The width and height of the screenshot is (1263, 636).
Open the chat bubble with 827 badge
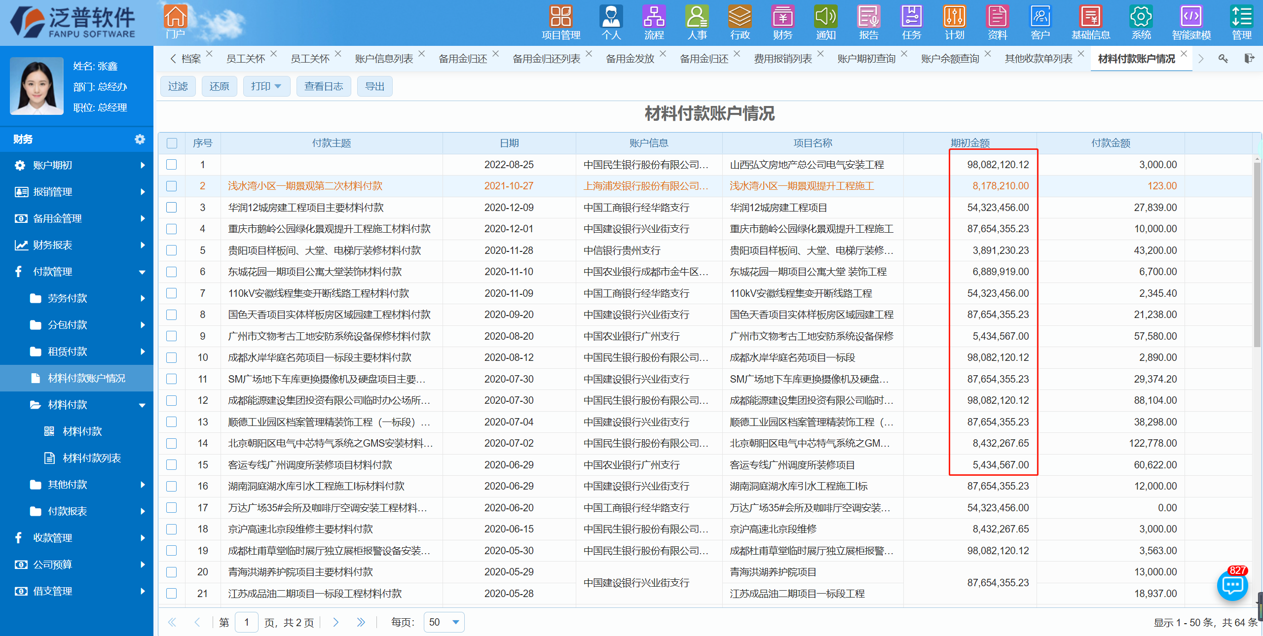tap(1232, 585)
